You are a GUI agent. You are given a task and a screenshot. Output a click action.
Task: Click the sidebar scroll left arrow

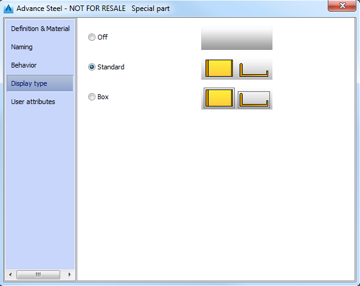coord(10,274)
